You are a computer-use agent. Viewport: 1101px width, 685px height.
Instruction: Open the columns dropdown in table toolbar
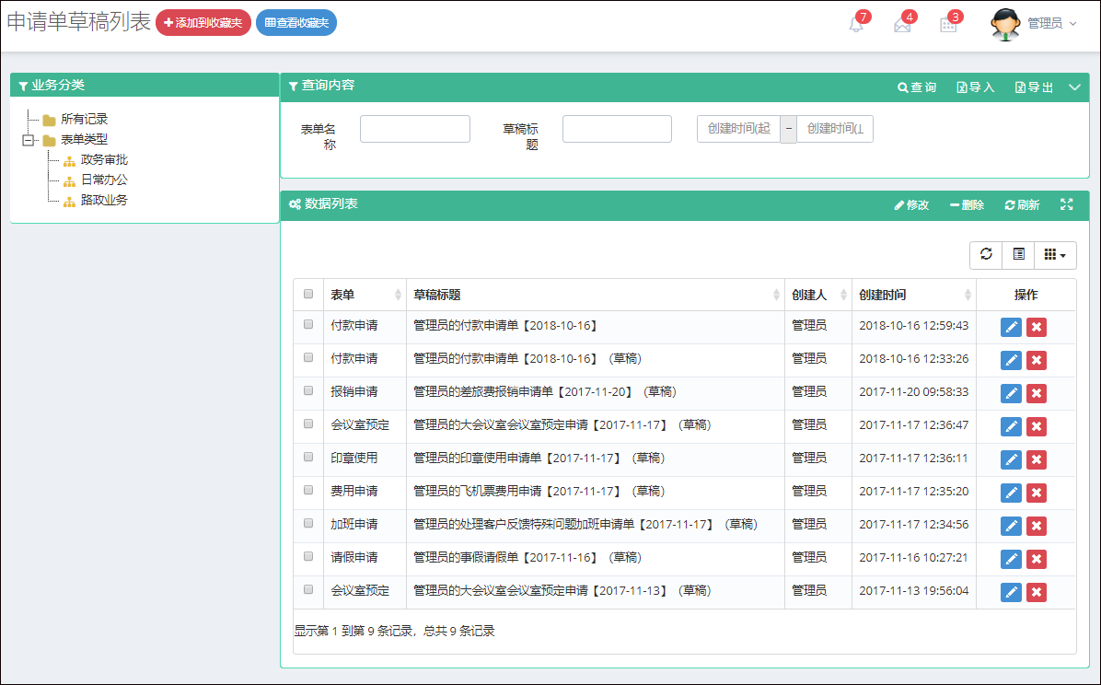click(1055, 255)
